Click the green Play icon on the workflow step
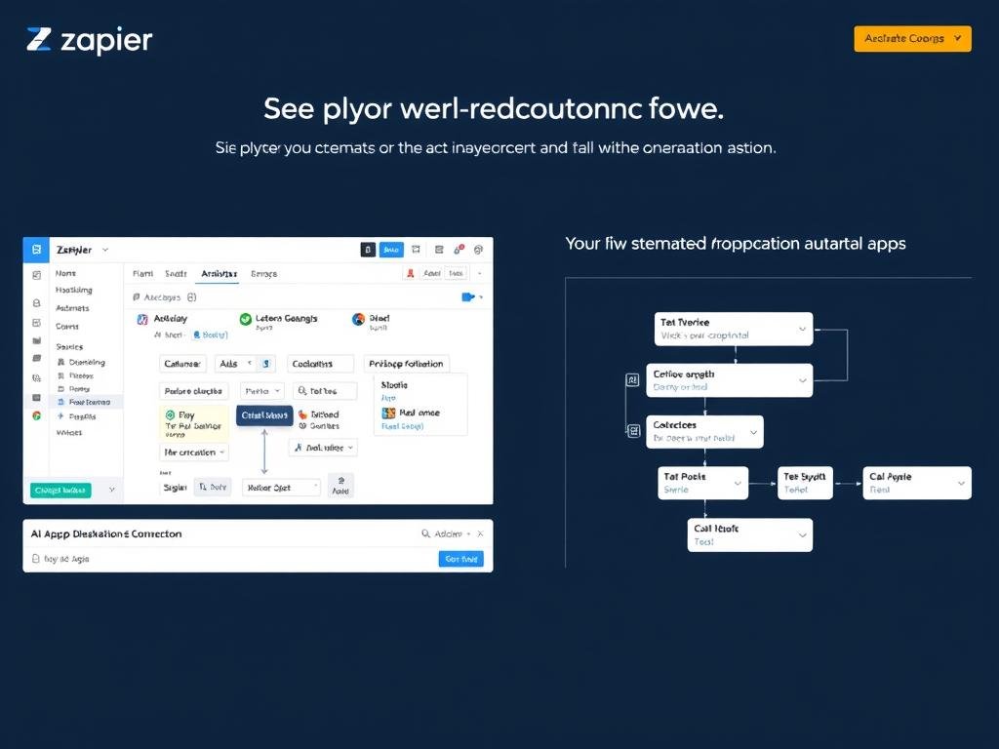 point(170,414)
